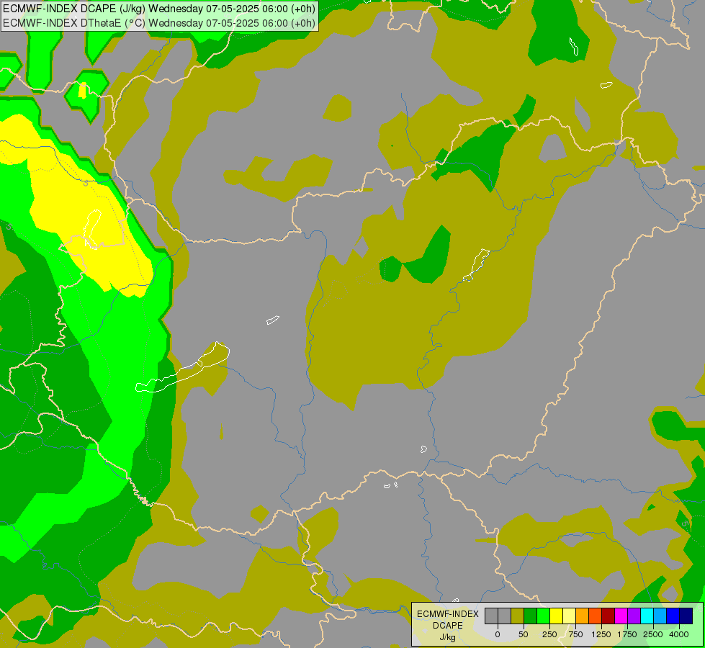Select the cyan legend swatch
Viewport: 705px width, 648px height.
647,616
